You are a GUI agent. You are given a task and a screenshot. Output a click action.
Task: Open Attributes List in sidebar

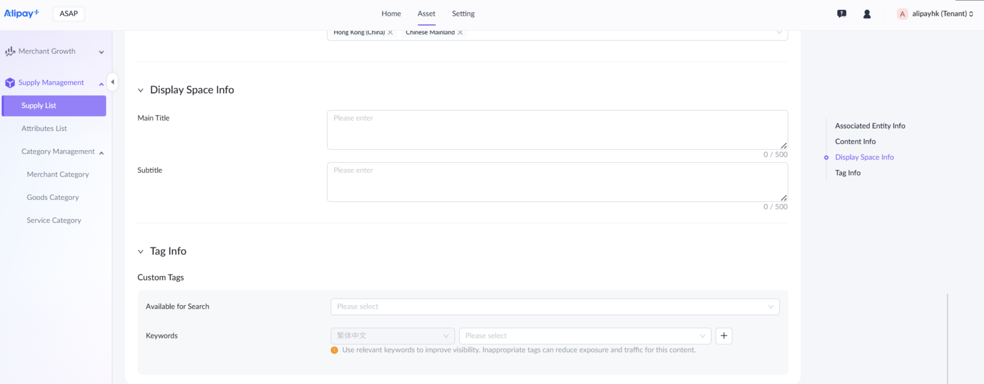(44, 128)
